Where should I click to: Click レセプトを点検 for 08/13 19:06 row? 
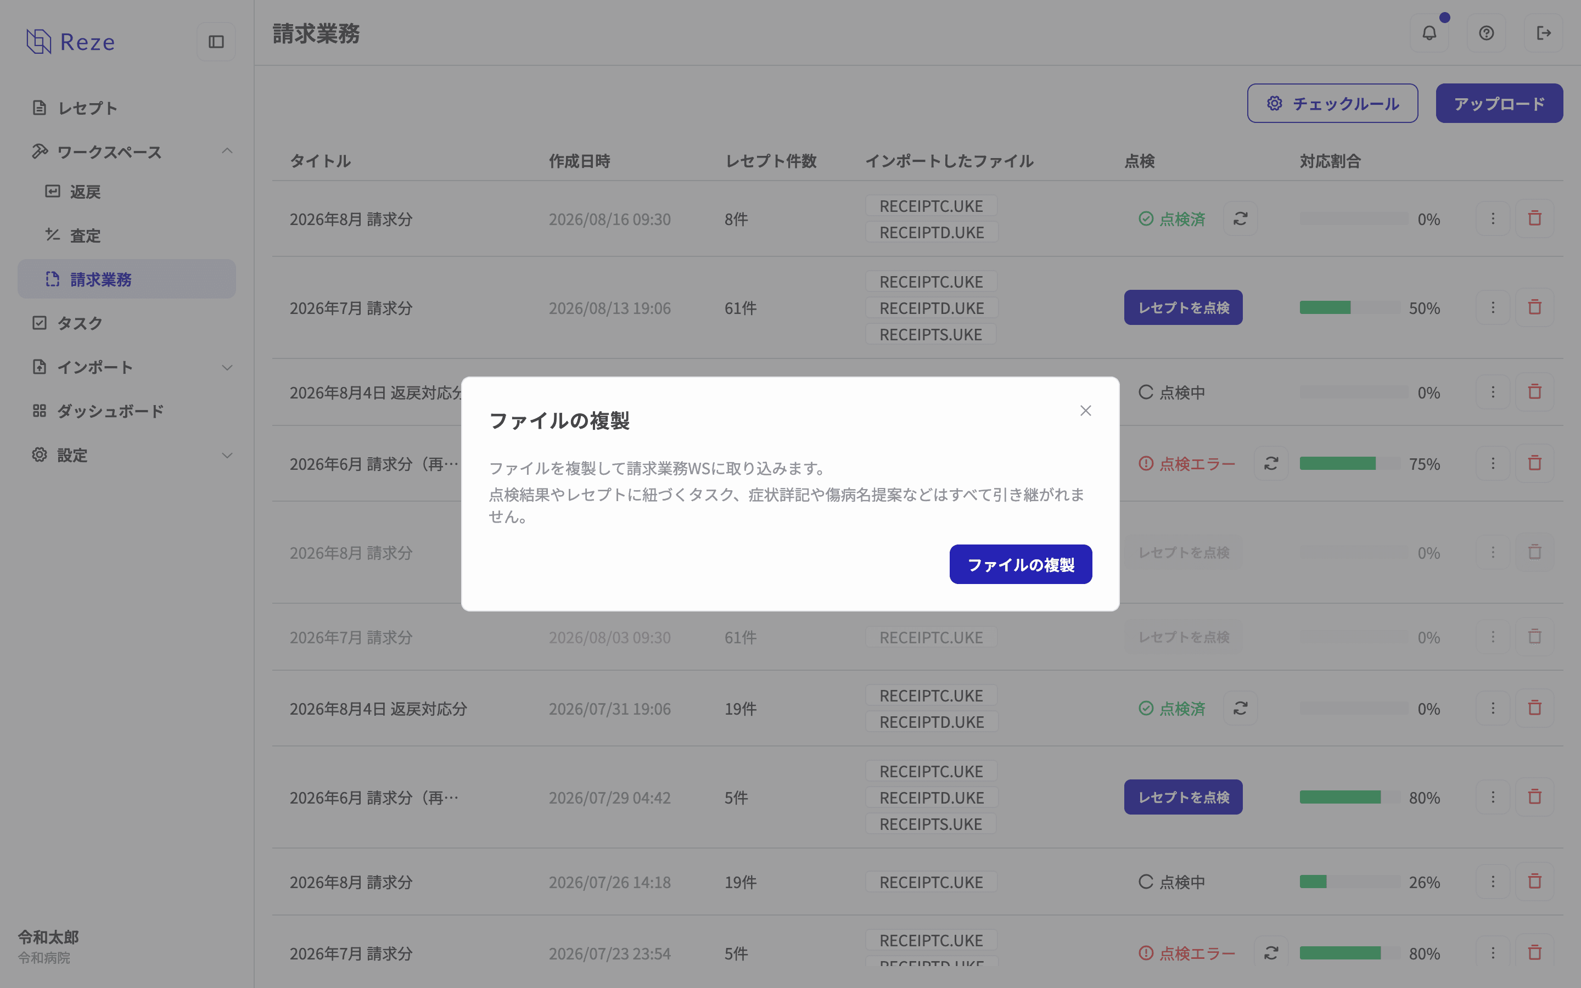tap(1183, 307)
